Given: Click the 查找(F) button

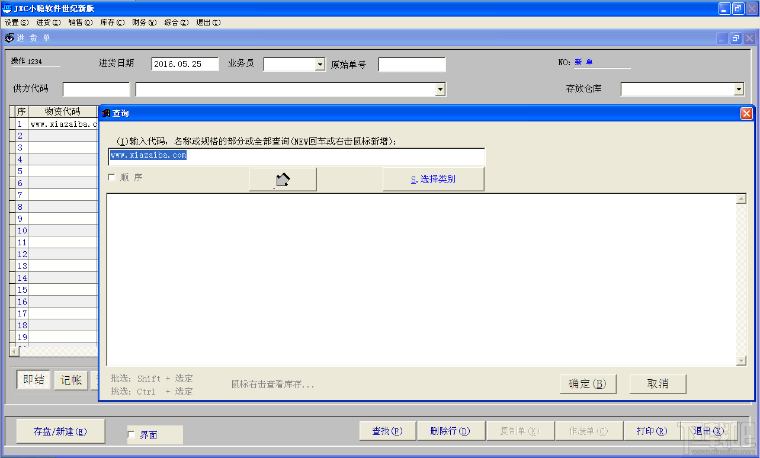Looking at the screenshot, I should click(387, 431).
